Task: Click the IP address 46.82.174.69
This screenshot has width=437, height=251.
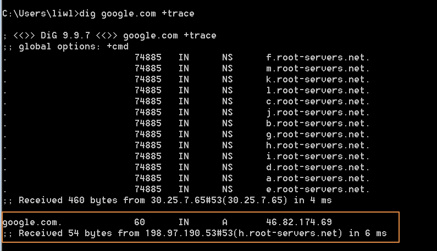Action: (299, 222)
